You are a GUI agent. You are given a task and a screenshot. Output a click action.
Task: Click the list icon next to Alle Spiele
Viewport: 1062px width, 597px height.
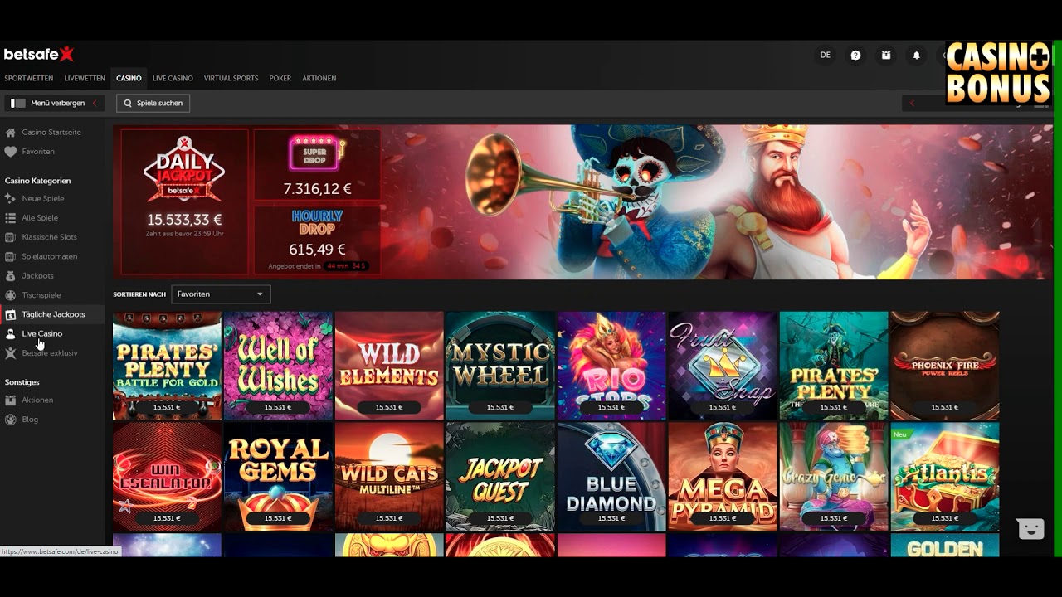[10, 218]
